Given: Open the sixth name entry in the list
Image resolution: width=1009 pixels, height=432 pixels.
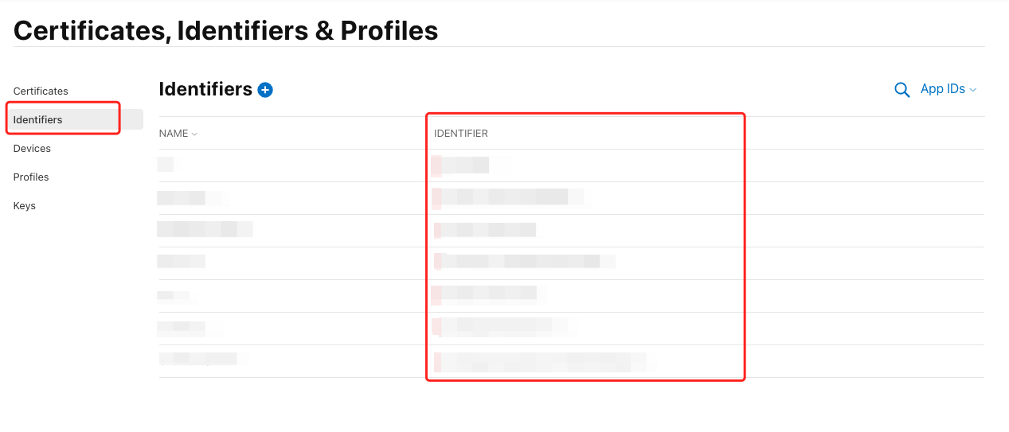Looking at the screenshot, I should (182, 327).
